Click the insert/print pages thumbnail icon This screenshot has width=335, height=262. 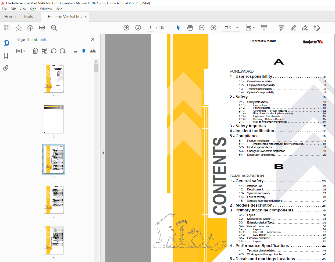[44, 51]
